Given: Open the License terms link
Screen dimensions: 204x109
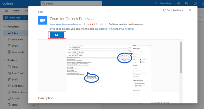Looking at the screenshot, I should point(106,29).
